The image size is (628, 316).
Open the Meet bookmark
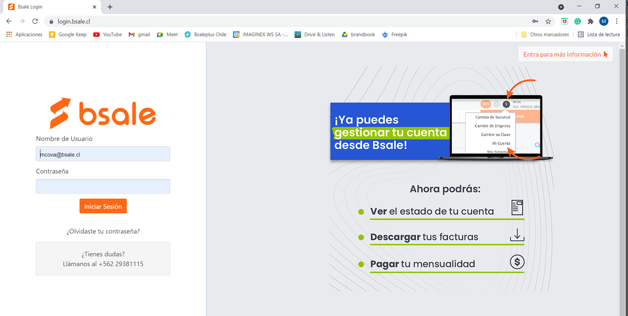point(167,34)
